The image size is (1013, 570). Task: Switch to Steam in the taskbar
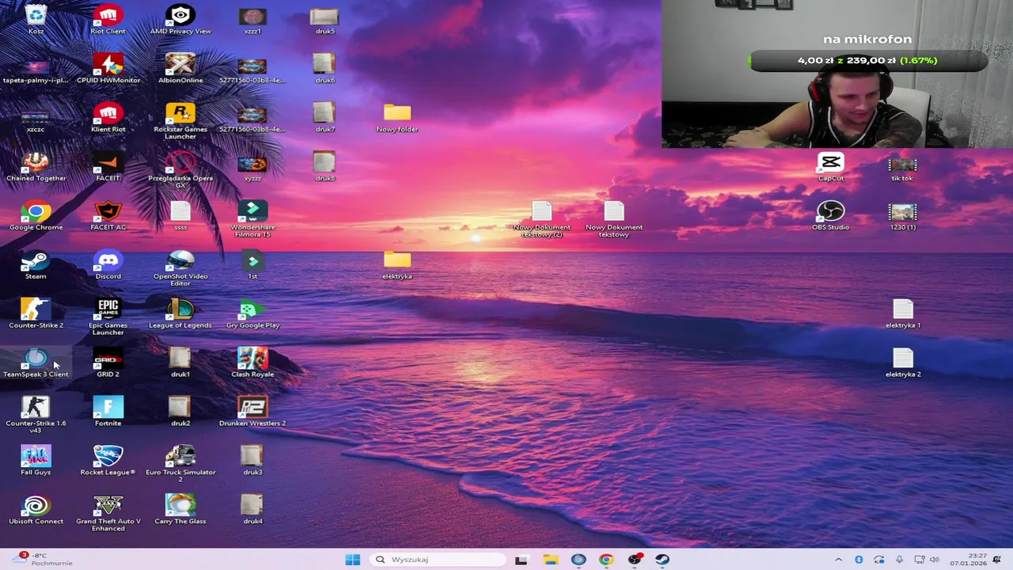pyautogui.click(x=662, y=560)
